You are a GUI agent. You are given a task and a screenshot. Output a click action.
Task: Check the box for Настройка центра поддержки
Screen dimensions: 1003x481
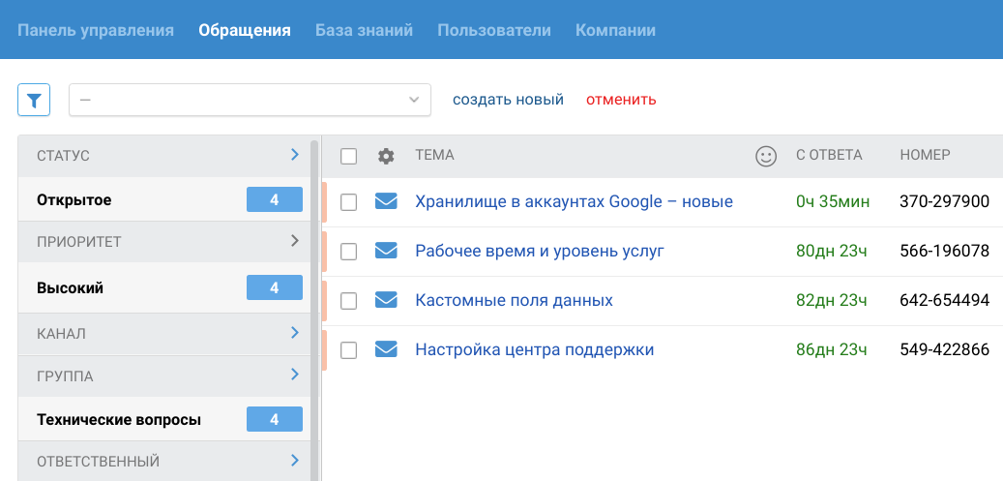click(x=348, y=350)
